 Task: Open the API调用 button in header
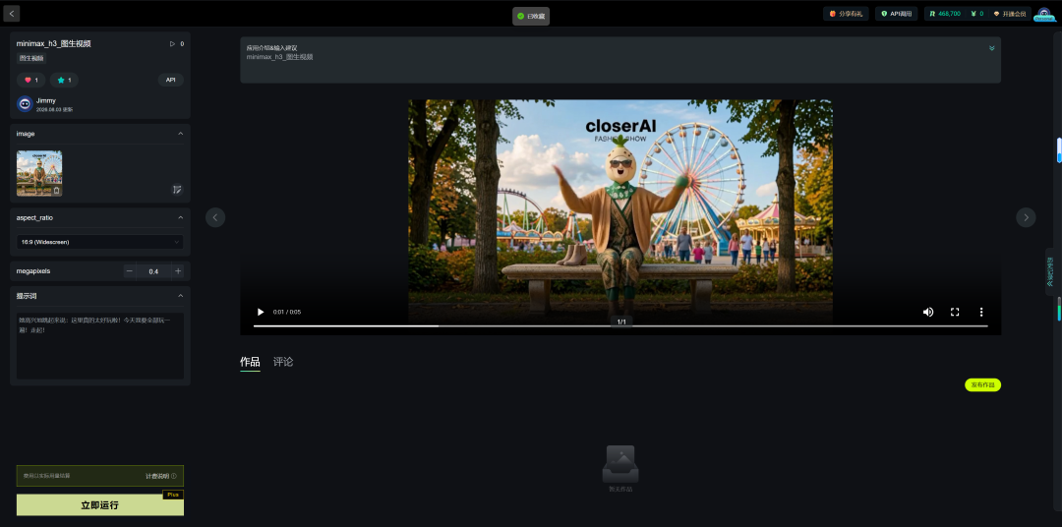(x=896, y=14)
